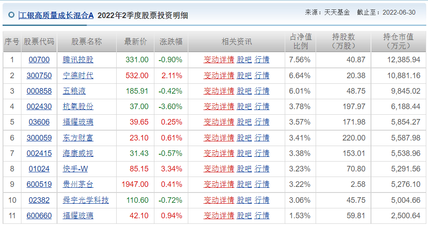Open 股吧 for 杭氧股份
The width and height of the screenshot is (428, 226).
[244, 107]
